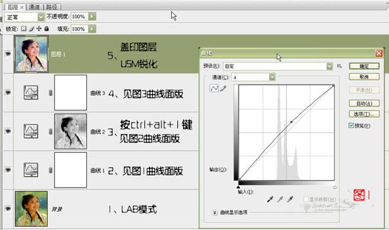Click the fill value field
Viewport: 389px width, 230px height.
tap(79, 29)
